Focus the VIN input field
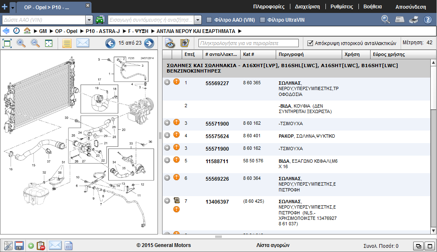The width and height of the screenshot is (437, 252). (44, 20)
